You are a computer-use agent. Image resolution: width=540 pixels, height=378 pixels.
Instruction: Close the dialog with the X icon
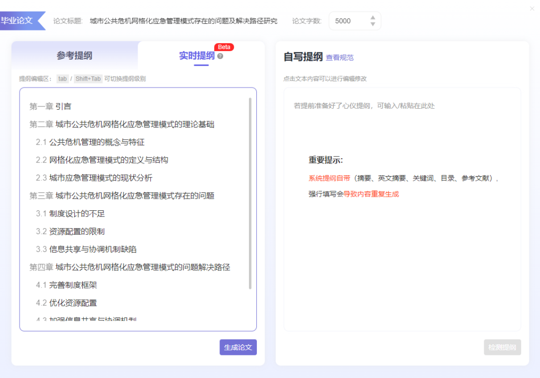532,8
